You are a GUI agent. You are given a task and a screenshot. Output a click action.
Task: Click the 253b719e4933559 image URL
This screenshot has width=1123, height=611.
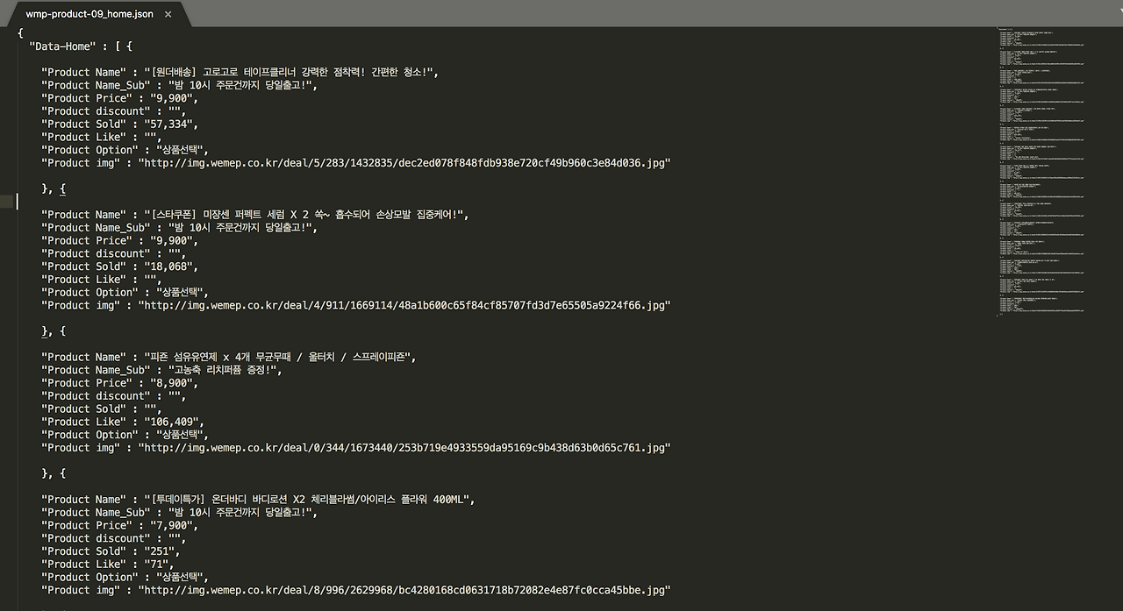tap(404, 448)
